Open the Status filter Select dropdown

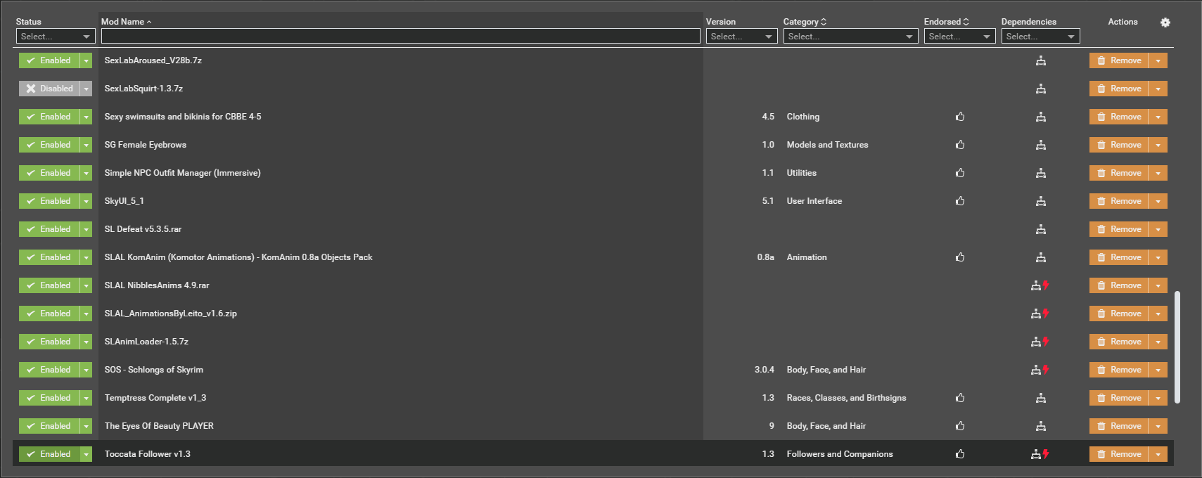56,37
